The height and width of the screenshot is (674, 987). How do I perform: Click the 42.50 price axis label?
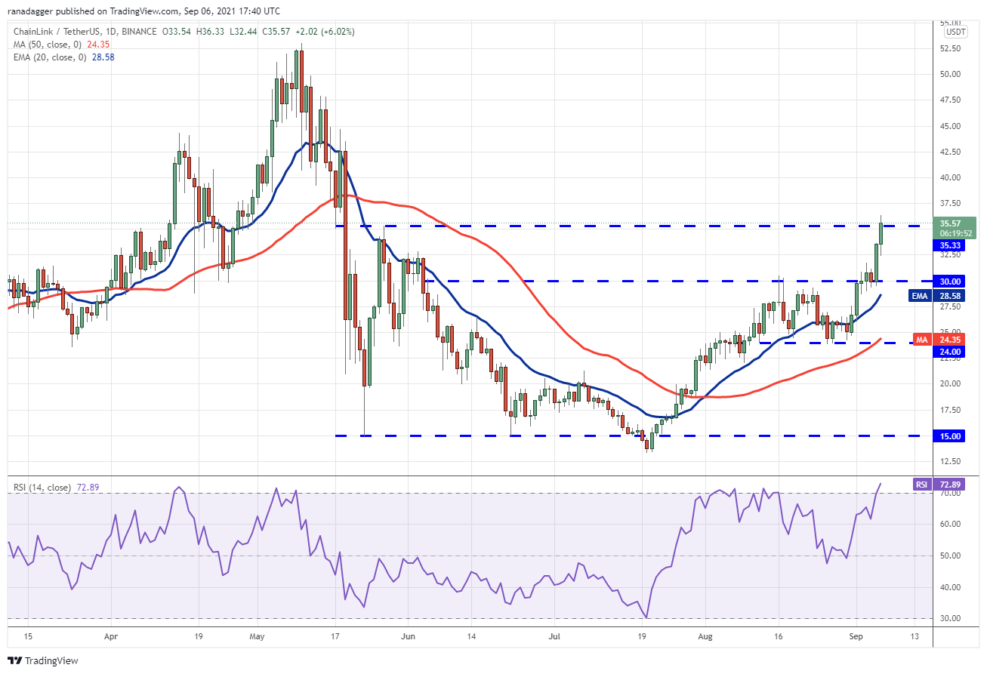coord(949,152)
